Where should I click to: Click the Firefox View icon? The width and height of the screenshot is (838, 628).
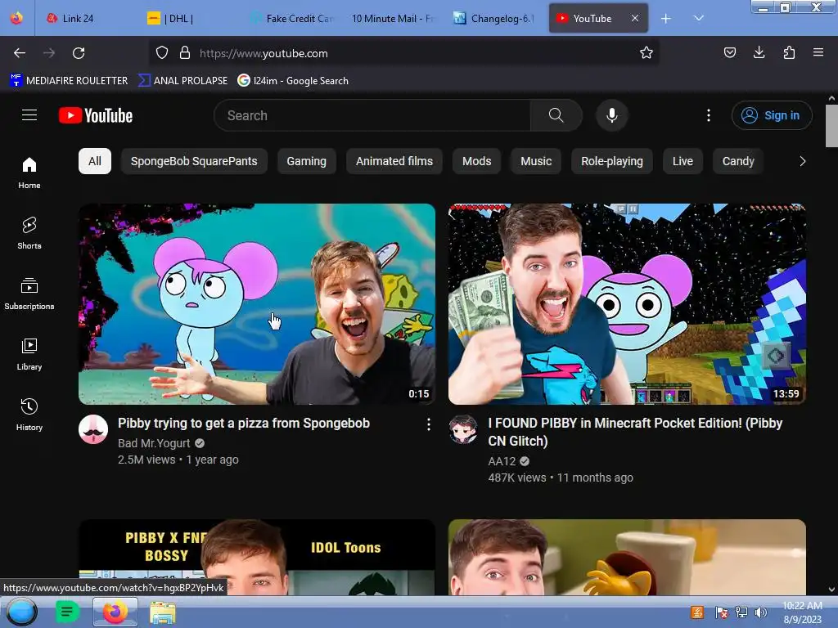[x=16, y=18]
